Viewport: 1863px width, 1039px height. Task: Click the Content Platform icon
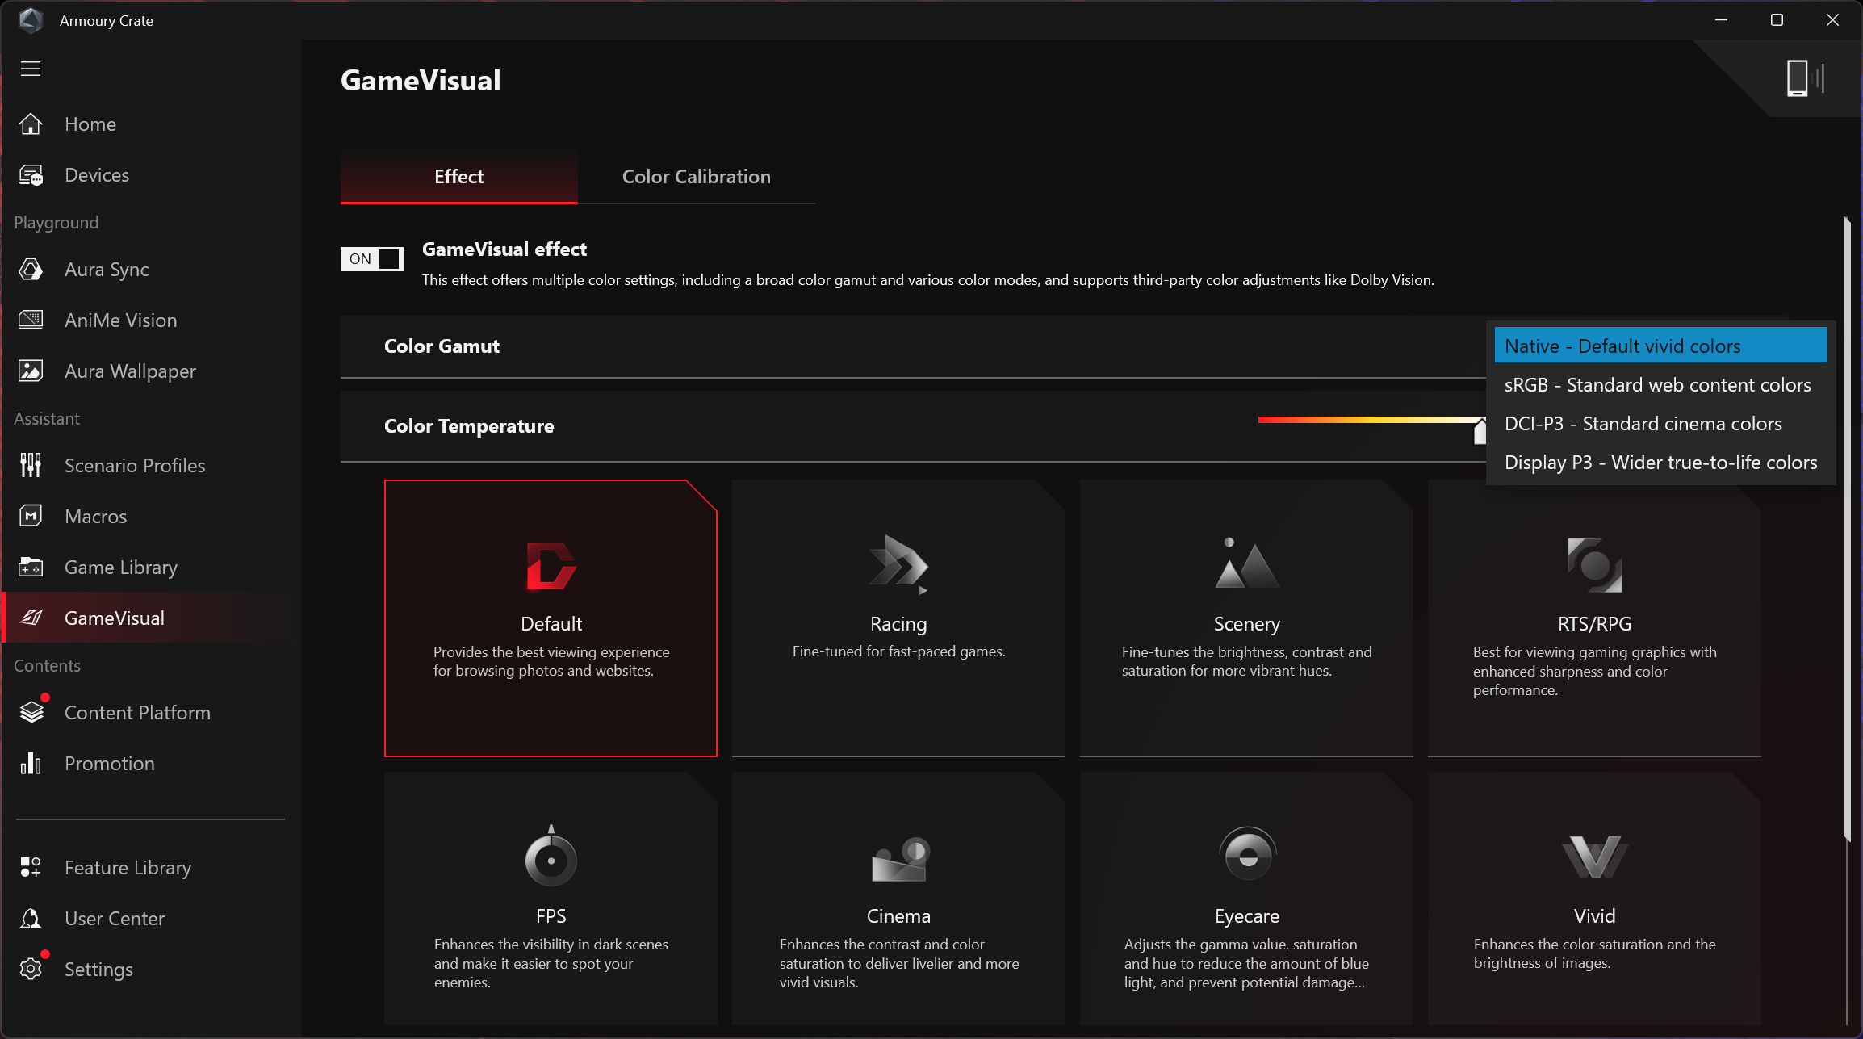[x=31, y=712]
